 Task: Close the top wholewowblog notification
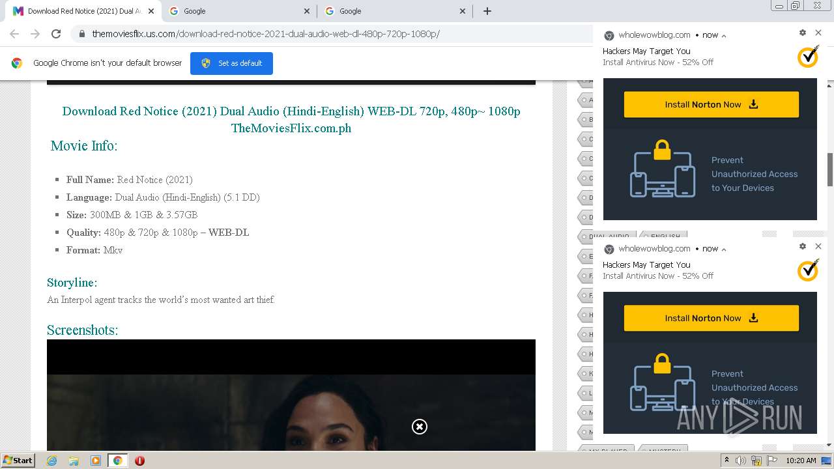click(818, 33)
